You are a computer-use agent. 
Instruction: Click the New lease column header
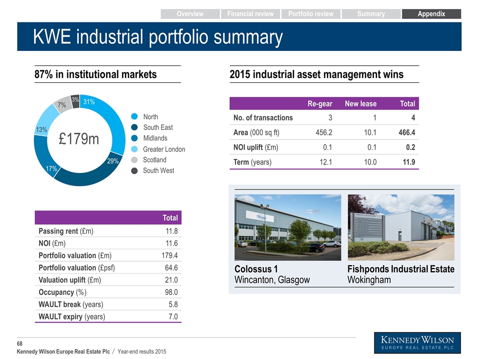tap(361, 104)
